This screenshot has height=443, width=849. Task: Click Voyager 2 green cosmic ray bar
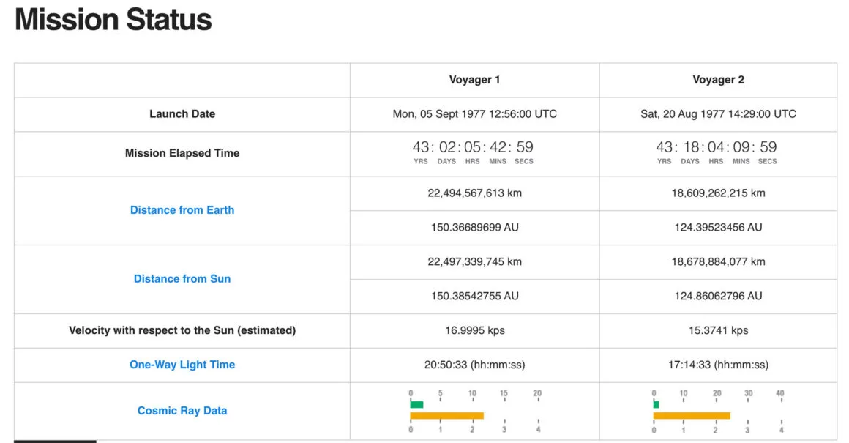click(657, 404)
